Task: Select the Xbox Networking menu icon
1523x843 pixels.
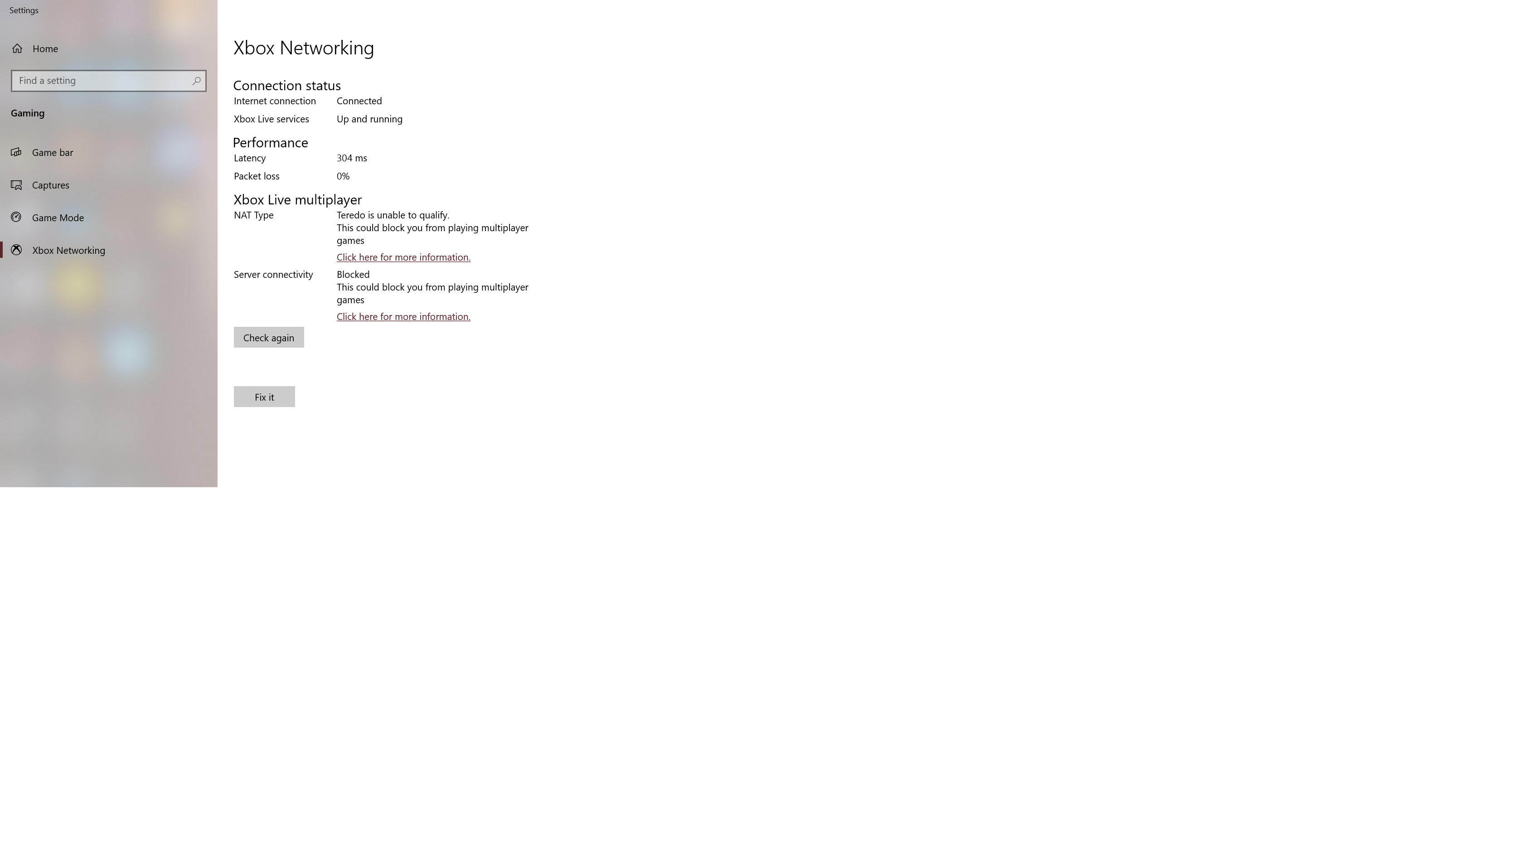Action: (x=15, y=250)
